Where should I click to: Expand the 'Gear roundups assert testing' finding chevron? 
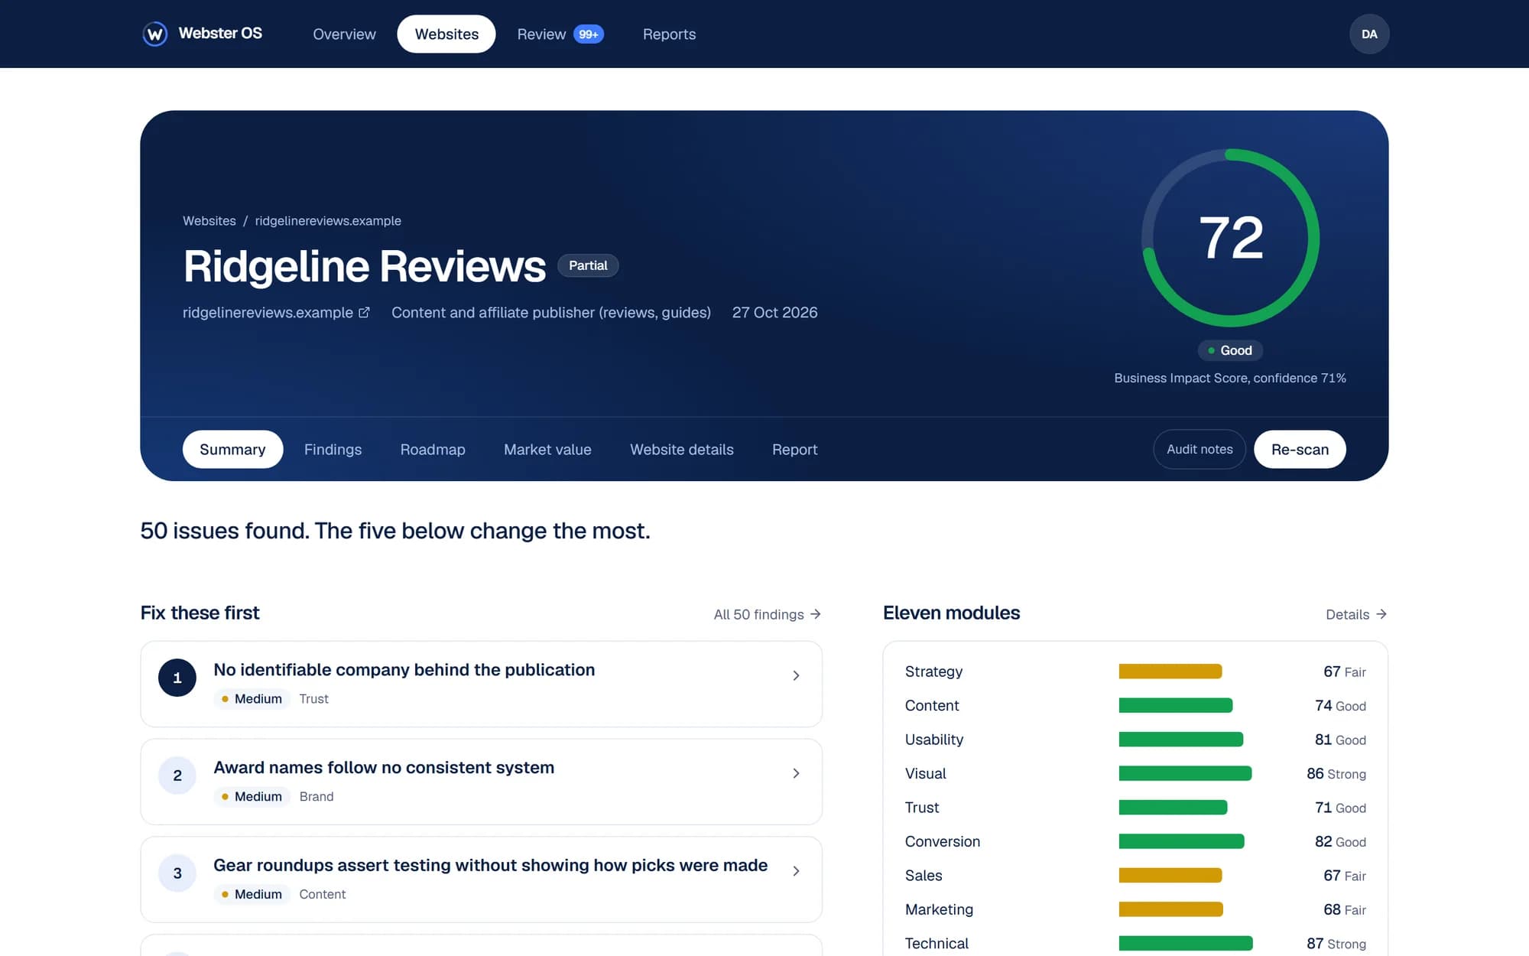[796, 871]
